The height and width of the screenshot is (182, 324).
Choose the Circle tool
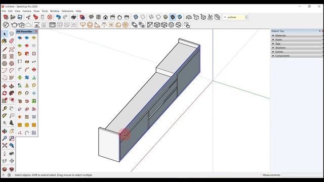coord(5,63)
